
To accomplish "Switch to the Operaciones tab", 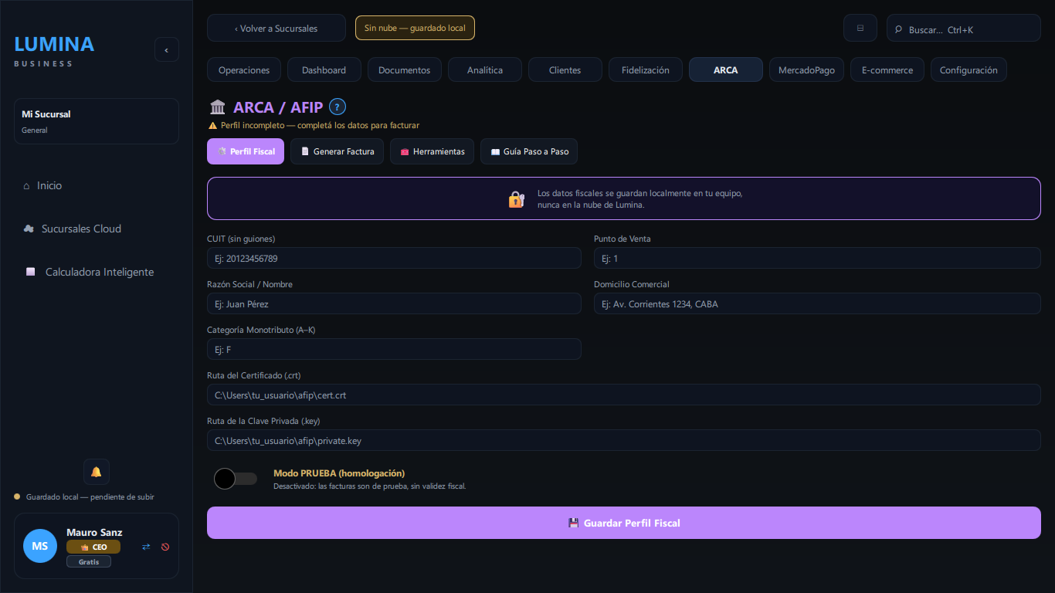I will (244, 69).
